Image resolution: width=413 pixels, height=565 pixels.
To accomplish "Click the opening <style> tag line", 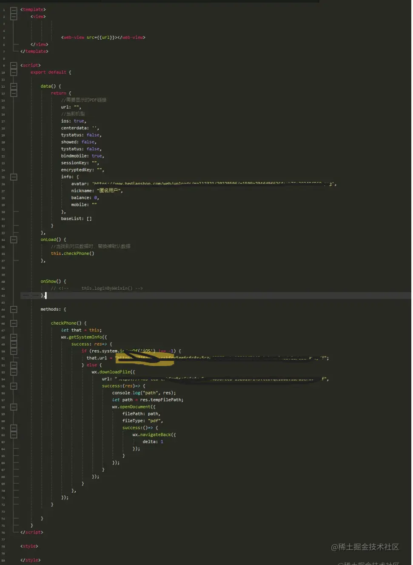I will [x=29, y=546].
